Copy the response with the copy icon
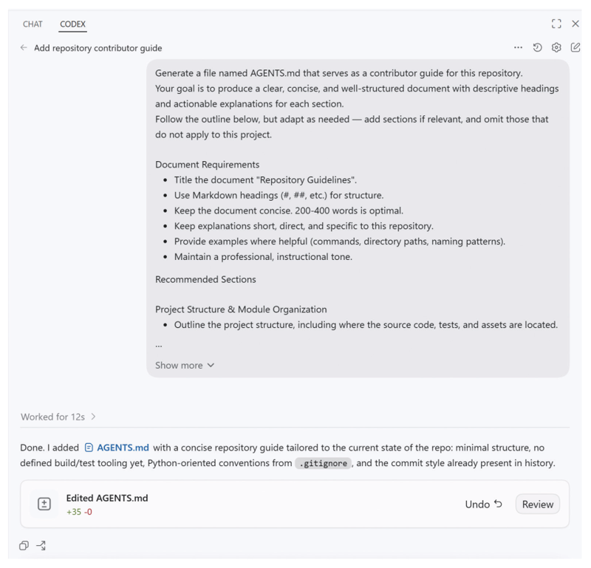Viewport: 591px width, 568px height. pyautogui.click(x=24, y=545)
